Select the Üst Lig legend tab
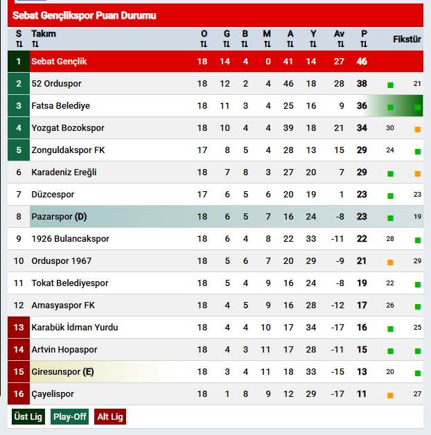Image resolution: width=431 pixels, height=435 pixels. click(28, 417)
